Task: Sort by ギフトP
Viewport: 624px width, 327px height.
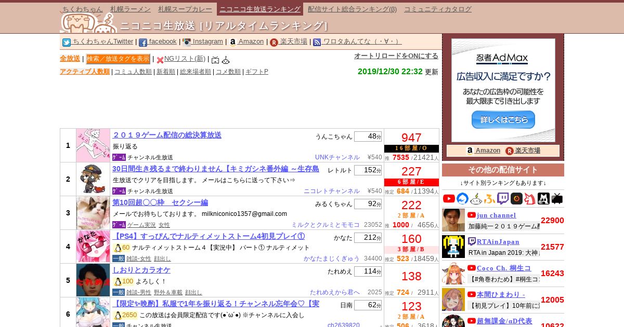Action: pyautogui.click(x=257, y=72)
